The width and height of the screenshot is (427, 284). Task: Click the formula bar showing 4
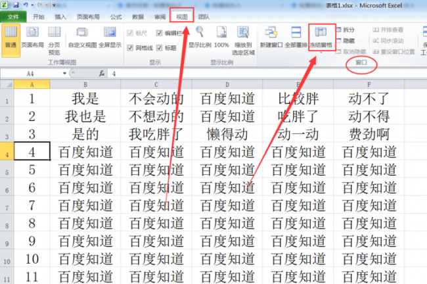(267, 74)
